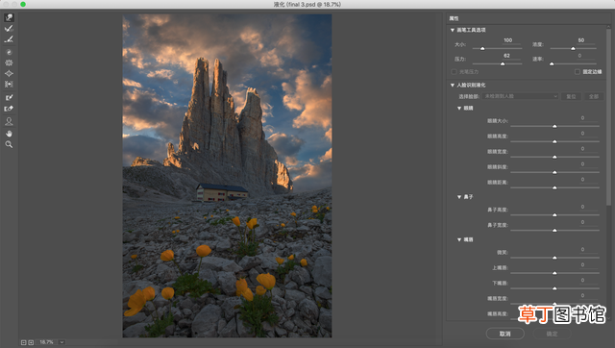Click the 下嘴唇 lower lip slider
This screenshot has height=348, width=615.
pyautogui.click(x=554, y=288)
